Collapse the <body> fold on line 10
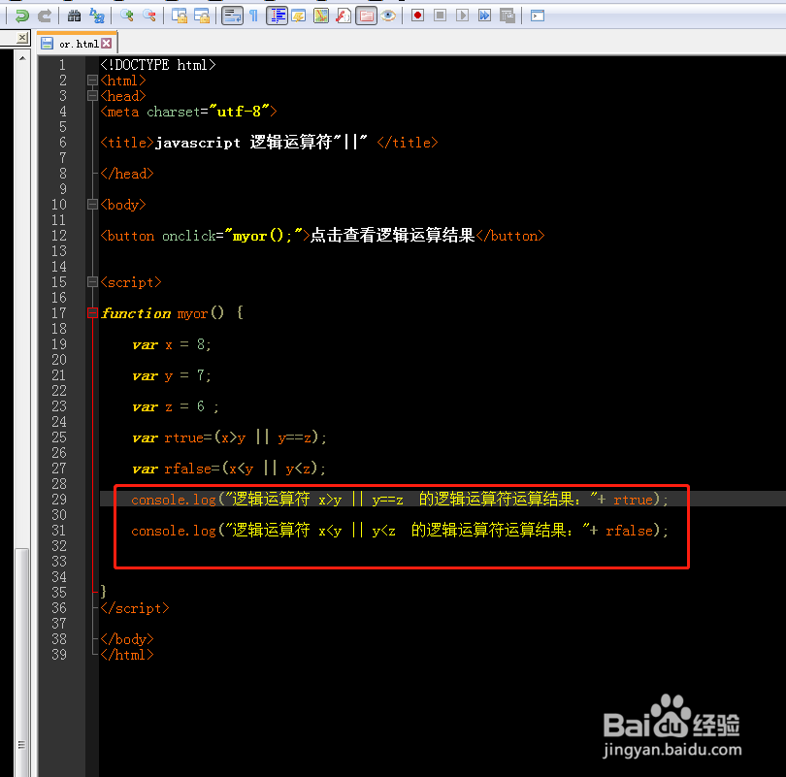786x777 pixels. pyautogui.click(x=92, y=205)
